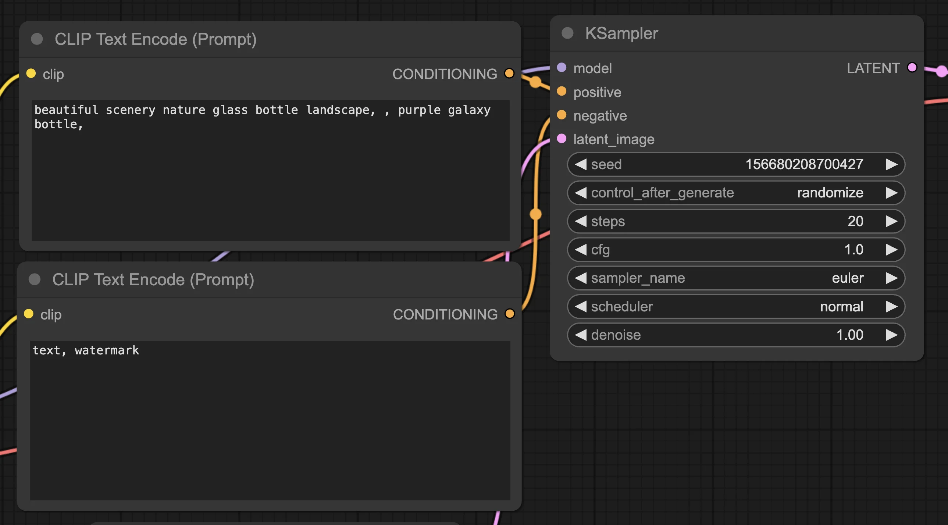Adjust the denoise value control

(x=736, y=335)
